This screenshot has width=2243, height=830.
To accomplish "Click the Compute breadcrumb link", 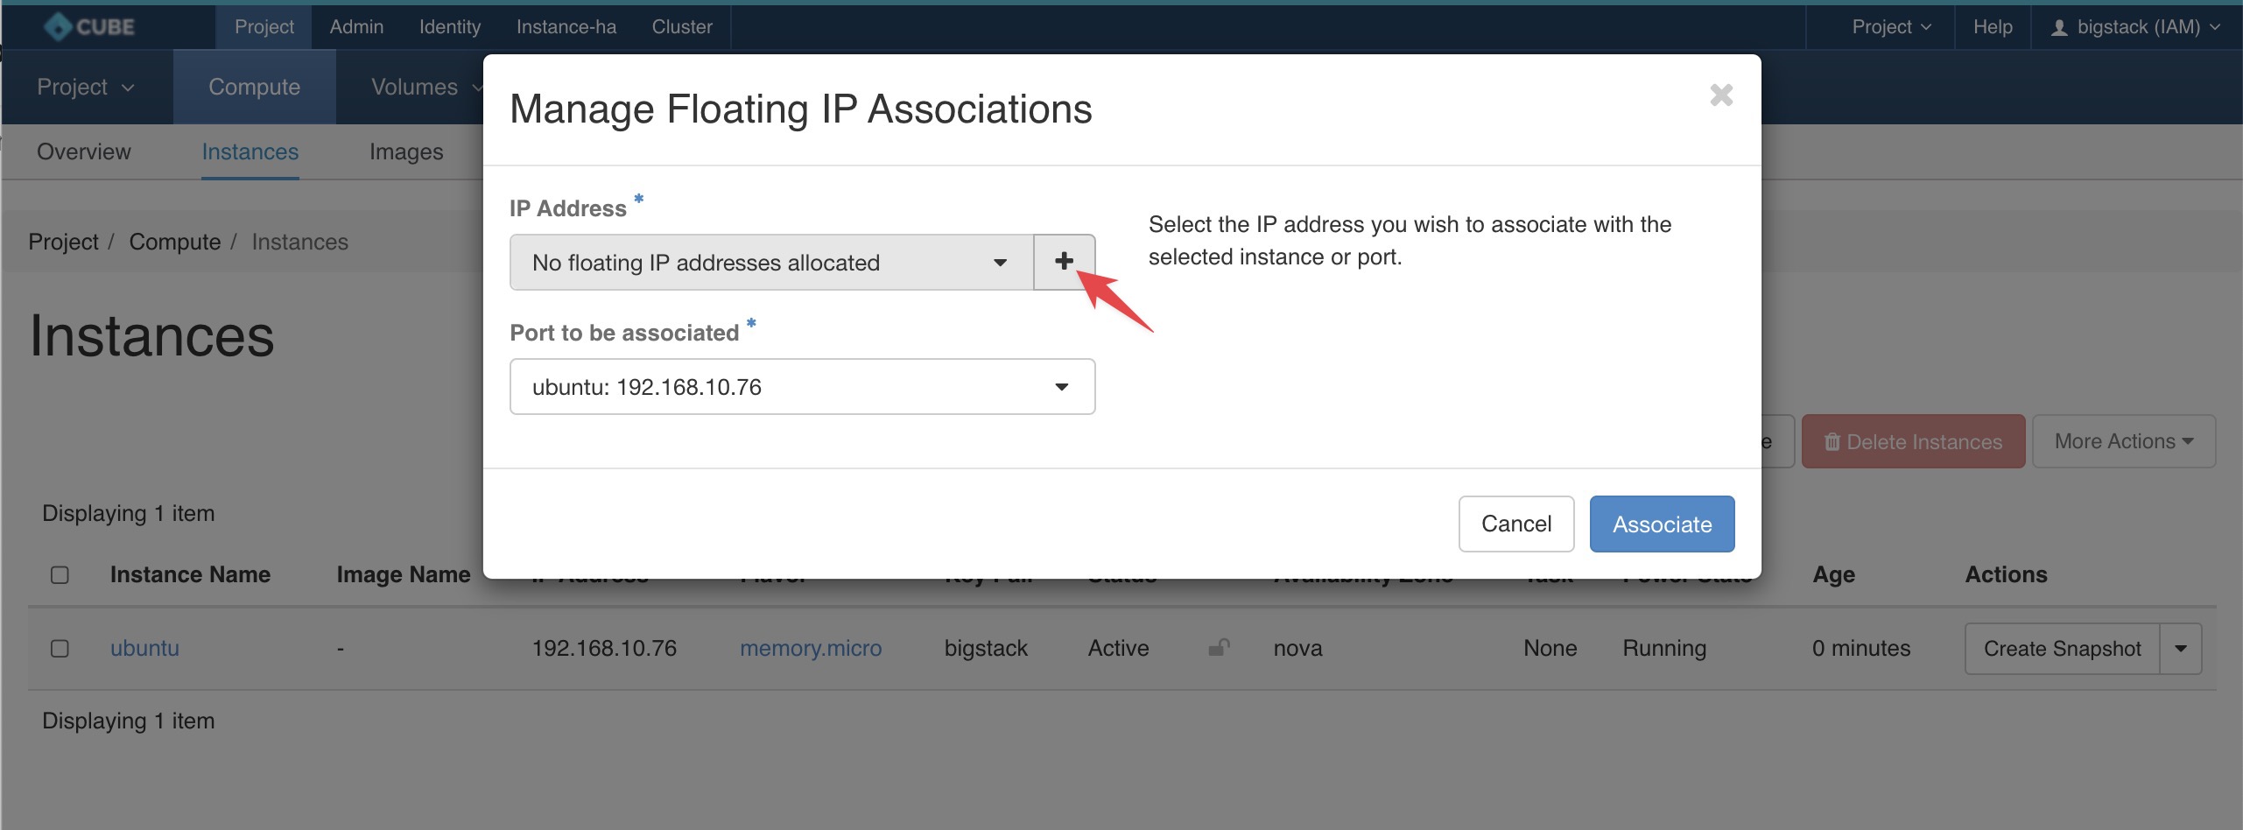I will tap(174, 242).
